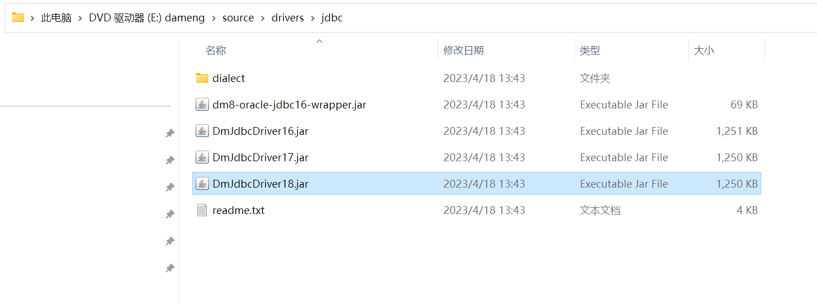
Task: Click the jdbc breadcrumb segment
Action: coord(332,18)
